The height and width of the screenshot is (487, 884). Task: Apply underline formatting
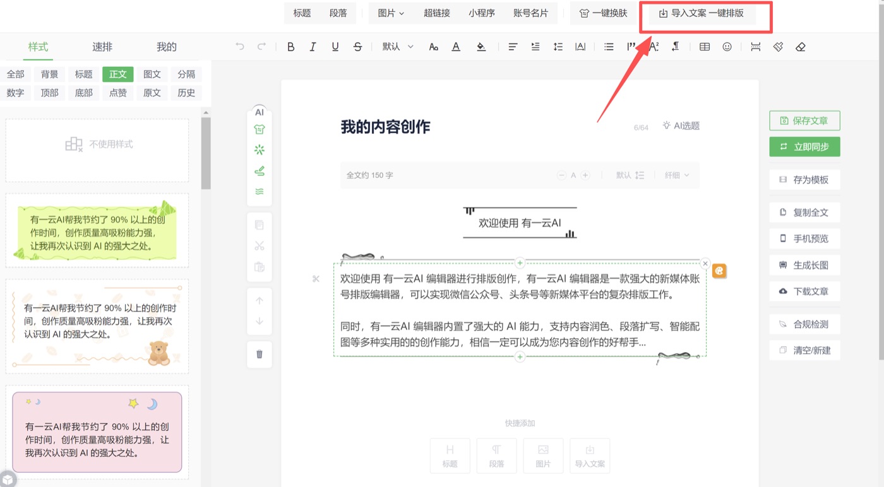(x=335, y=47)
